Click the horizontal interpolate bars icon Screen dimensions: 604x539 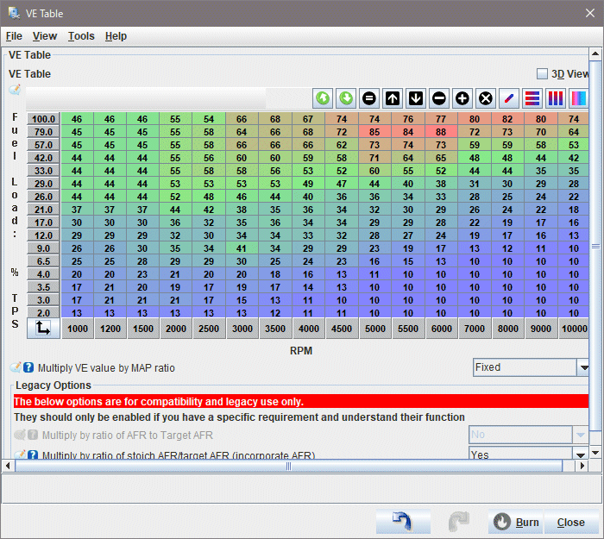tap(532, 98)
